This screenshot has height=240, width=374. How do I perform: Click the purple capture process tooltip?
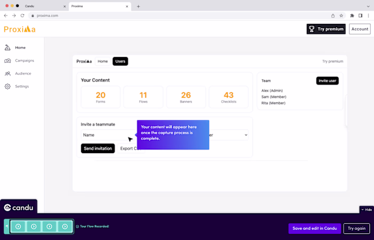tap(173, 135)
